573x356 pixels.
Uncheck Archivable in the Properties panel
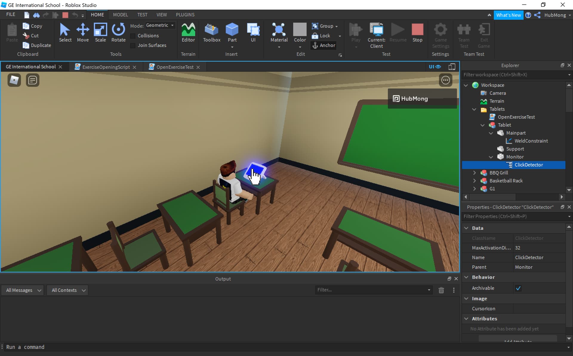[518, 288]
